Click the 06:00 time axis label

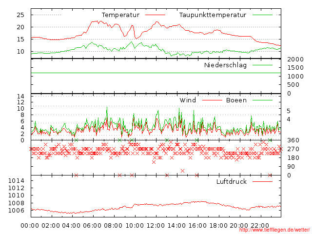click(92, 226)
